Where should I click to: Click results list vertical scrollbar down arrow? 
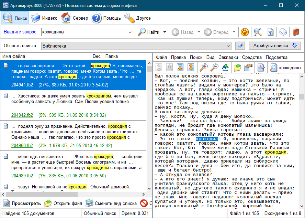(x=149, y=189)
